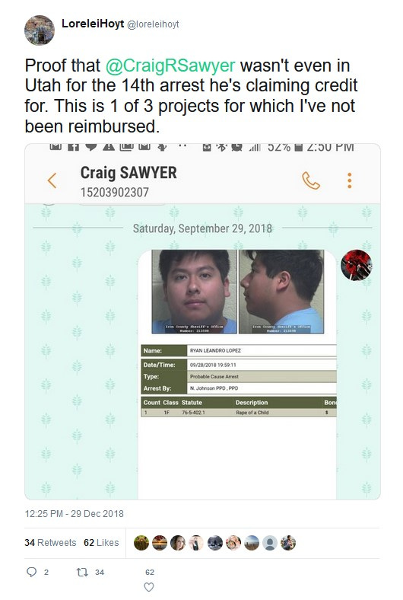This screenshot has width=403, height=600.
Task: Click the first liker avatar thumbnail
Action: (141, 543)
